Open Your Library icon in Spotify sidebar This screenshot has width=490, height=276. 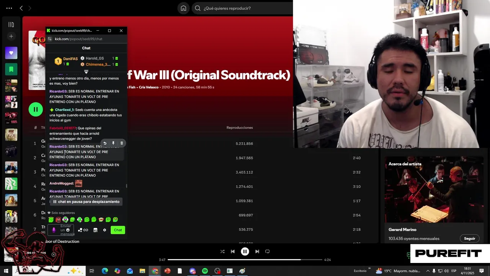click(11, 25)
